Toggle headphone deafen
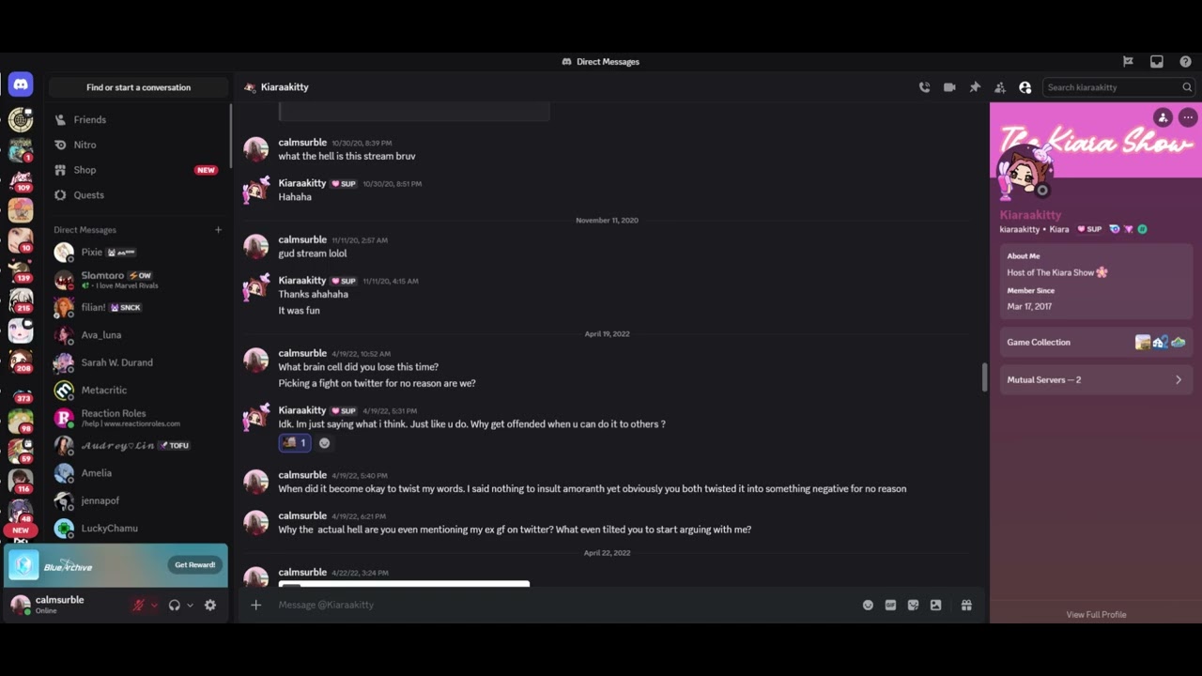 [x=174, y=606]
